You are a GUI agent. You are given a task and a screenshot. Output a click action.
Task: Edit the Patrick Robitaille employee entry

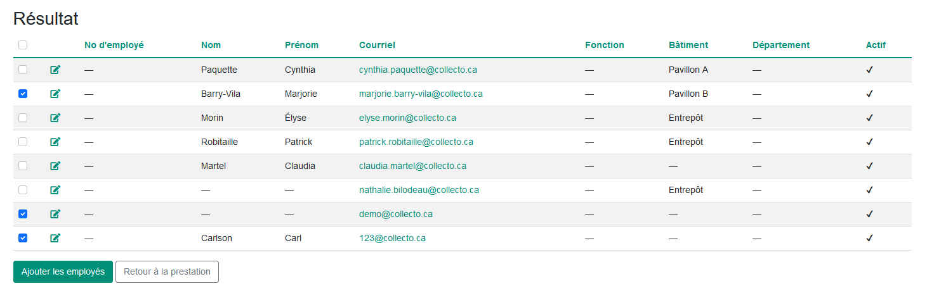coord(55,142)
